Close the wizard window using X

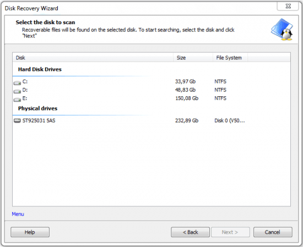pyautogui.click(x=288, y=6)
